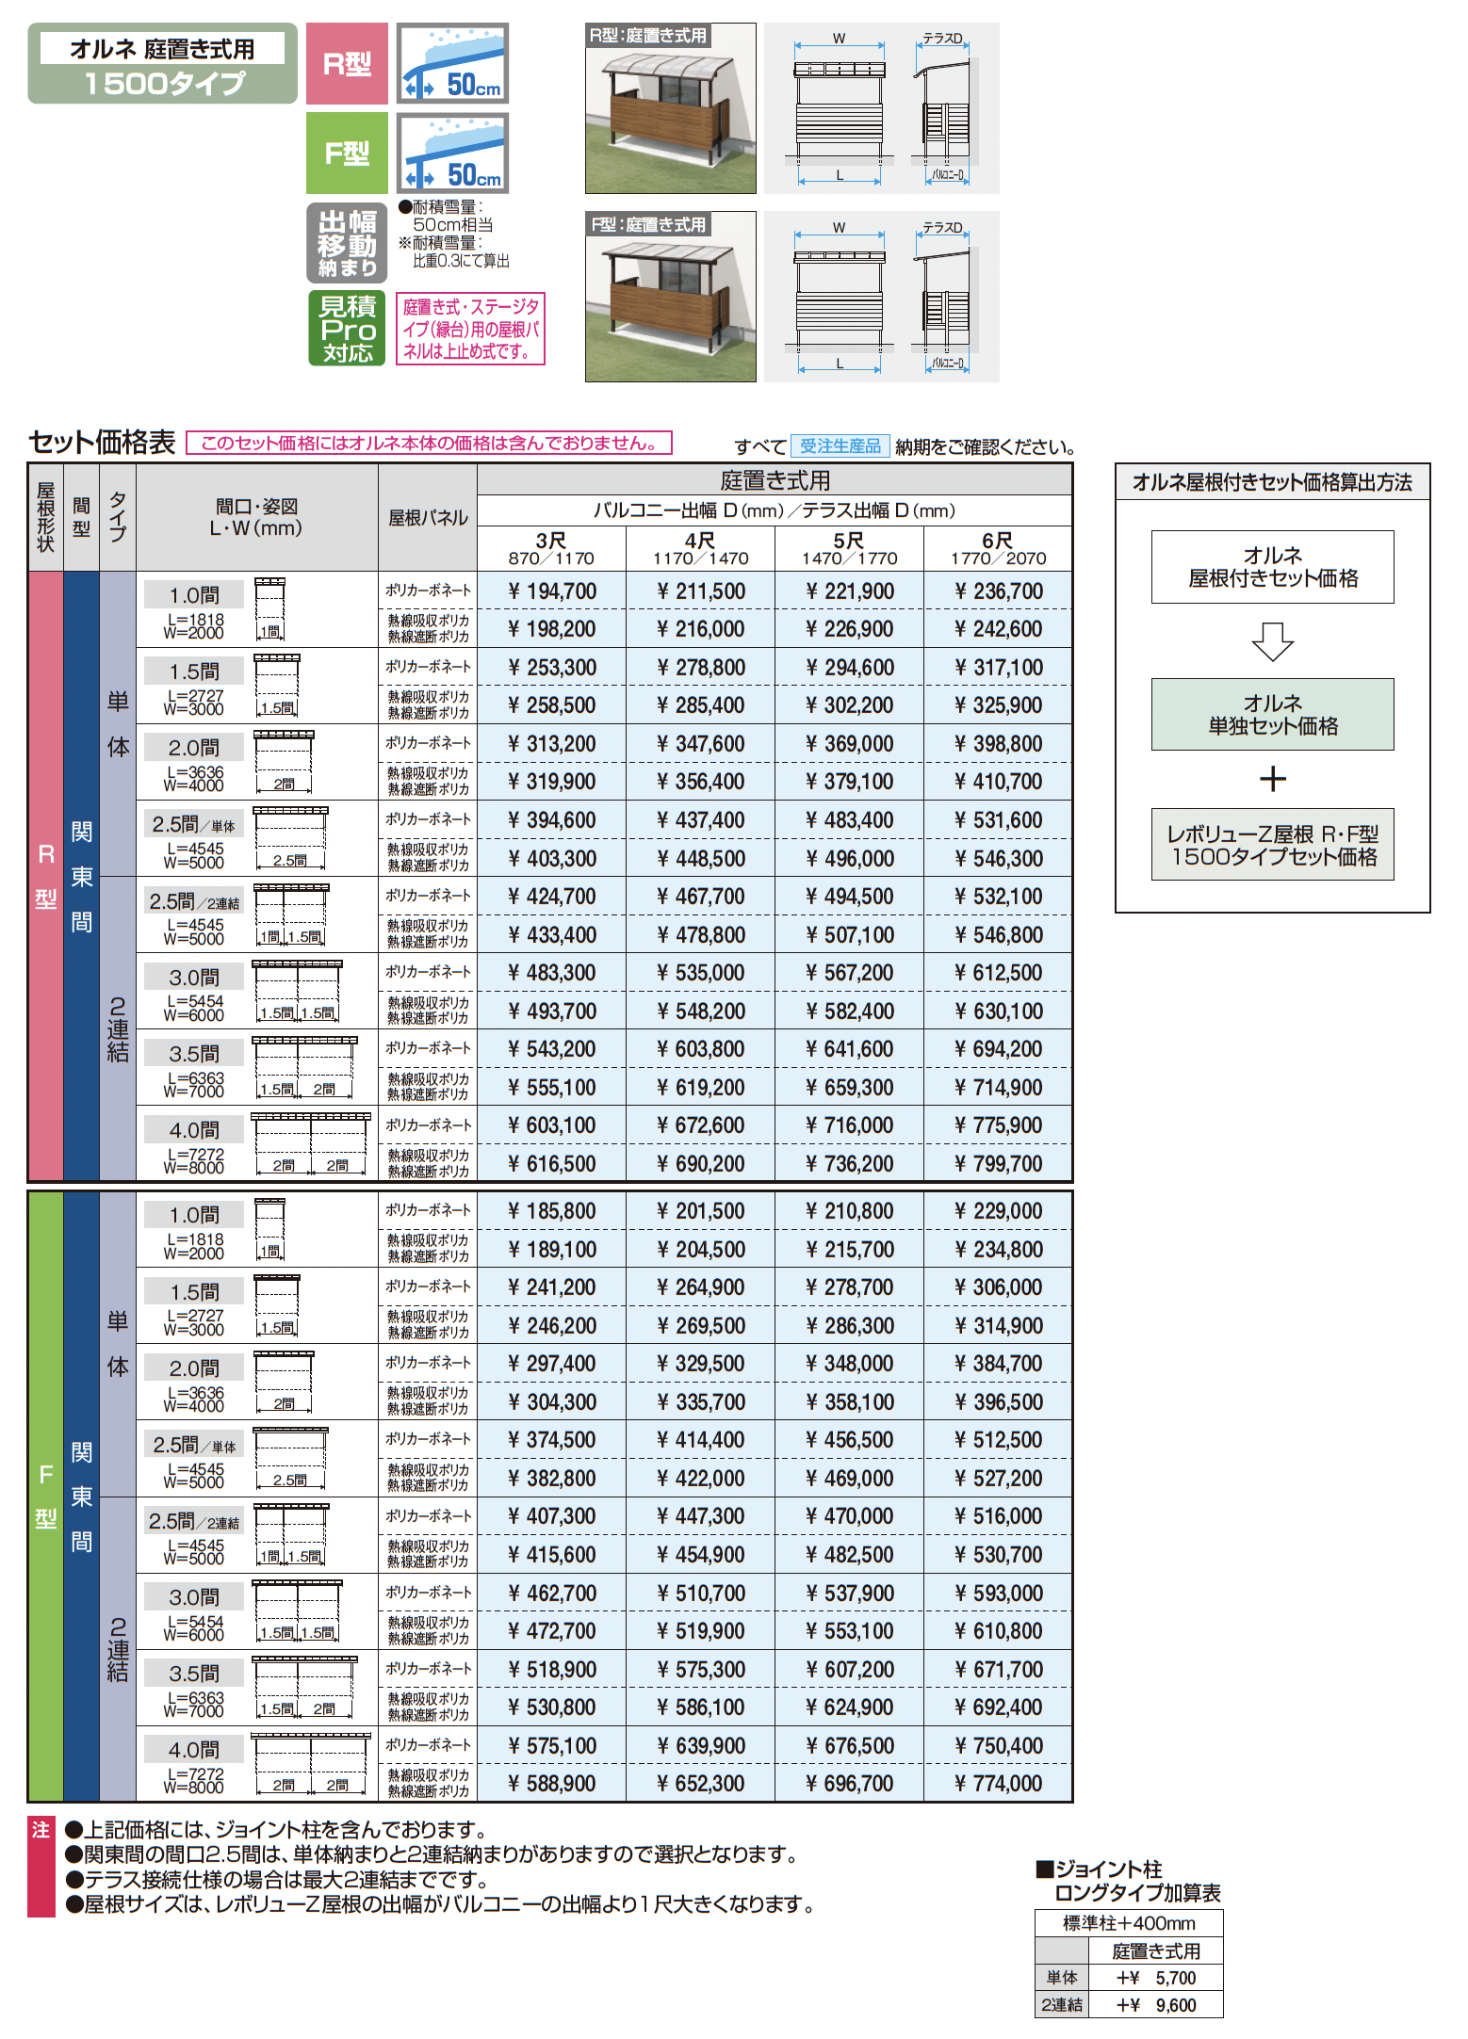Select the 5尺 1470/1770 column header

(x=849, y=548)
